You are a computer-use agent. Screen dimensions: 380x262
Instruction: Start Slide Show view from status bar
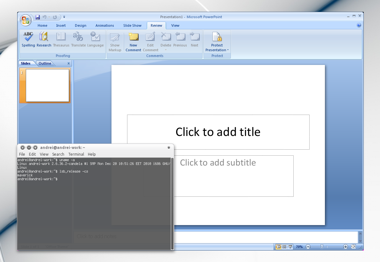coord(290,247)
